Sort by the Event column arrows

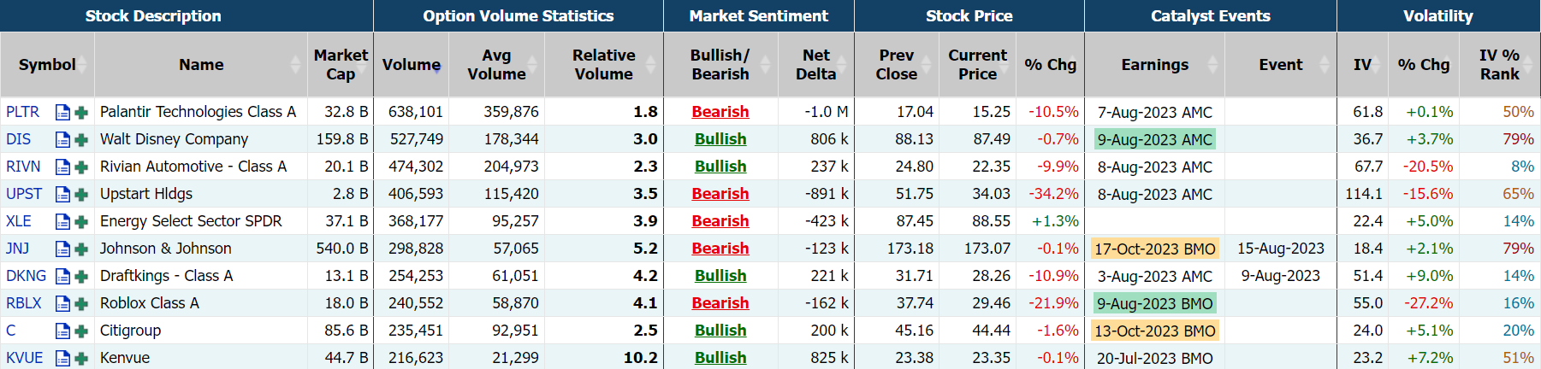click(x=1325, y=65)
